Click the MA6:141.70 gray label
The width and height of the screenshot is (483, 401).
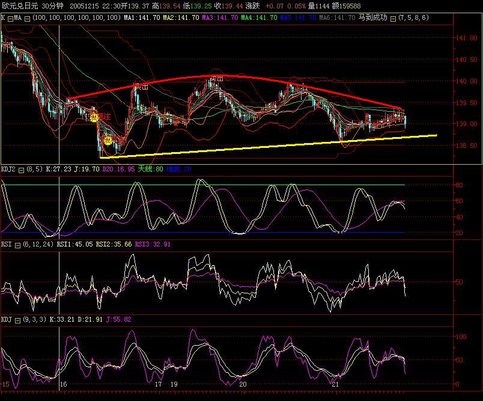[337, 18]
